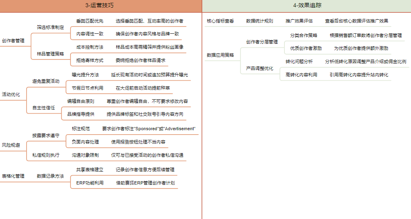Click the 样品管理策略 node
411x219 pixels.
[50, 54]
